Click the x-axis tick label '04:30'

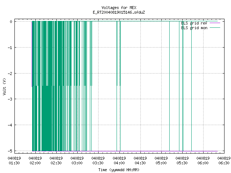coord(140,163)
